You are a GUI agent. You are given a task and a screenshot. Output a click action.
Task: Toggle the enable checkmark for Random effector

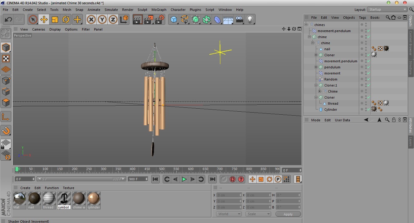[x=369, y=79]
